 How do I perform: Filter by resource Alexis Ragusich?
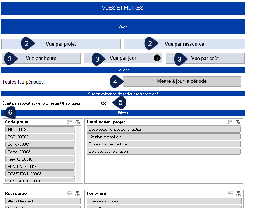point(43,201)
